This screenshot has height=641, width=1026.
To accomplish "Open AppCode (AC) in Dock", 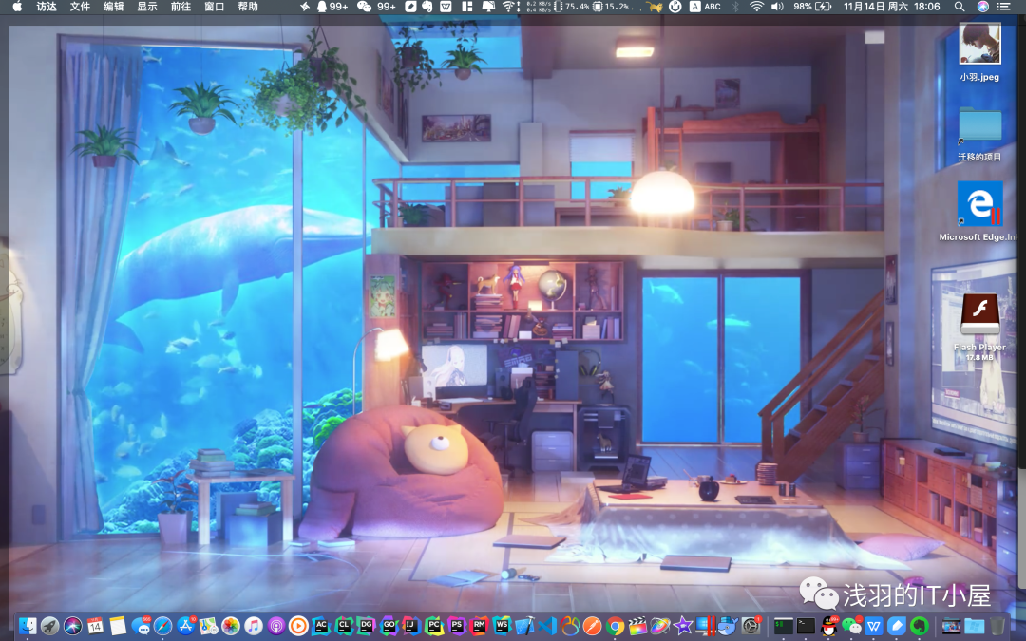I will click(x=321, y=626).
